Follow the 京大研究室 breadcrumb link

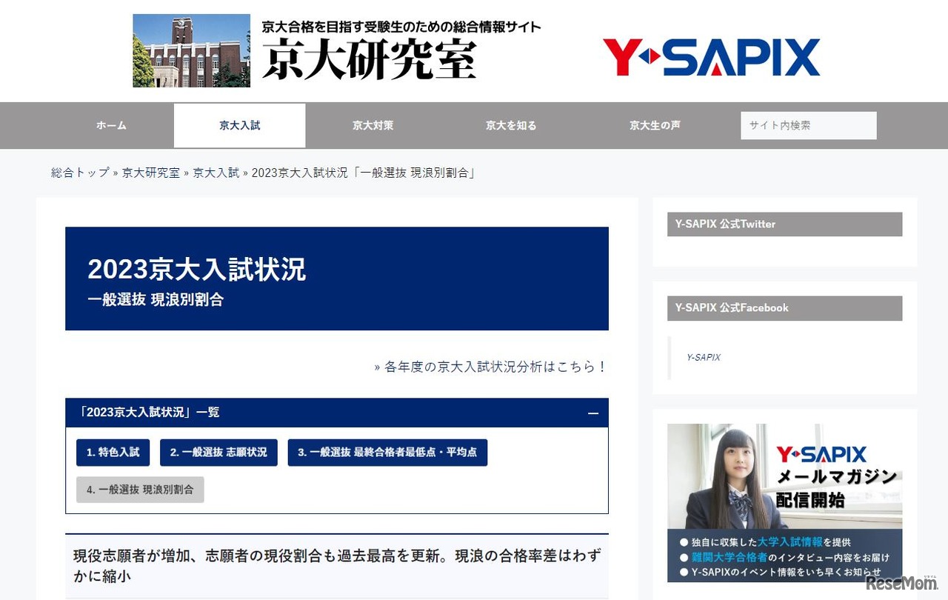[x=150, y=173]
